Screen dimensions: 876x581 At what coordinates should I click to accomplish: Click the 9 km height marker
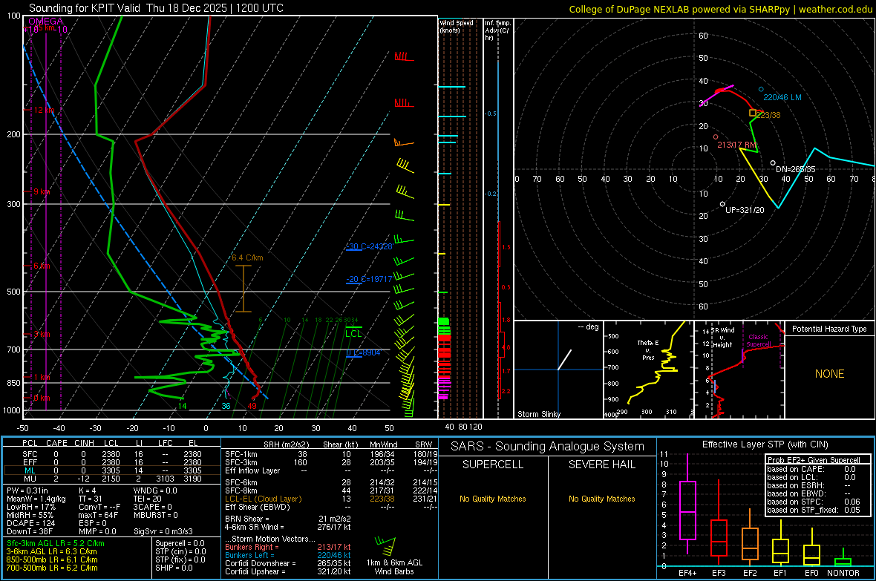click(x=42, y=191)
